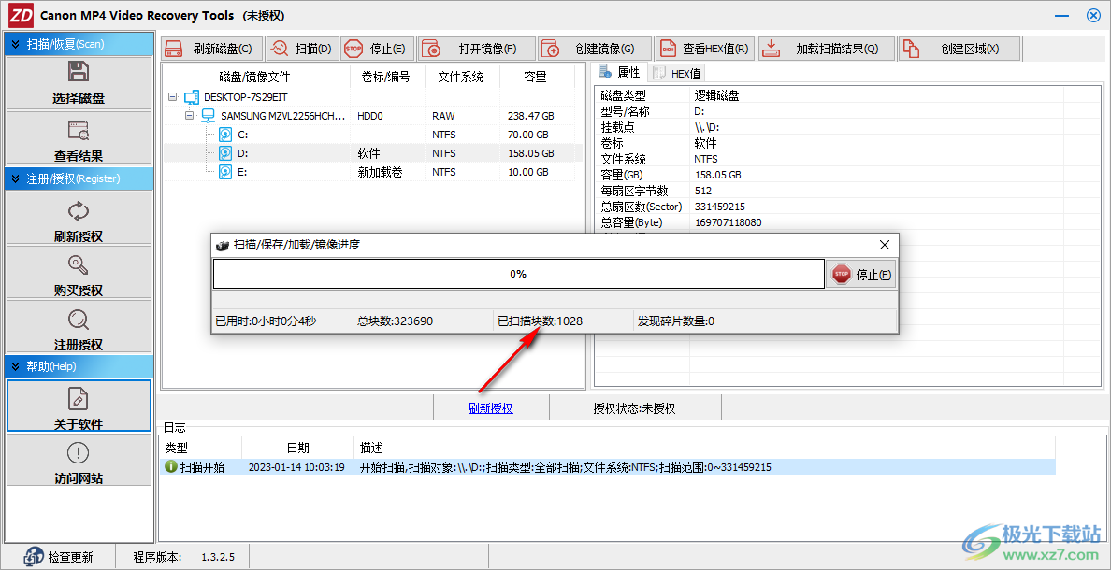The height and width of the screenshot is (570, 1111).
Task: Click the 卷标/编号 column header
Action: [386, 77]
